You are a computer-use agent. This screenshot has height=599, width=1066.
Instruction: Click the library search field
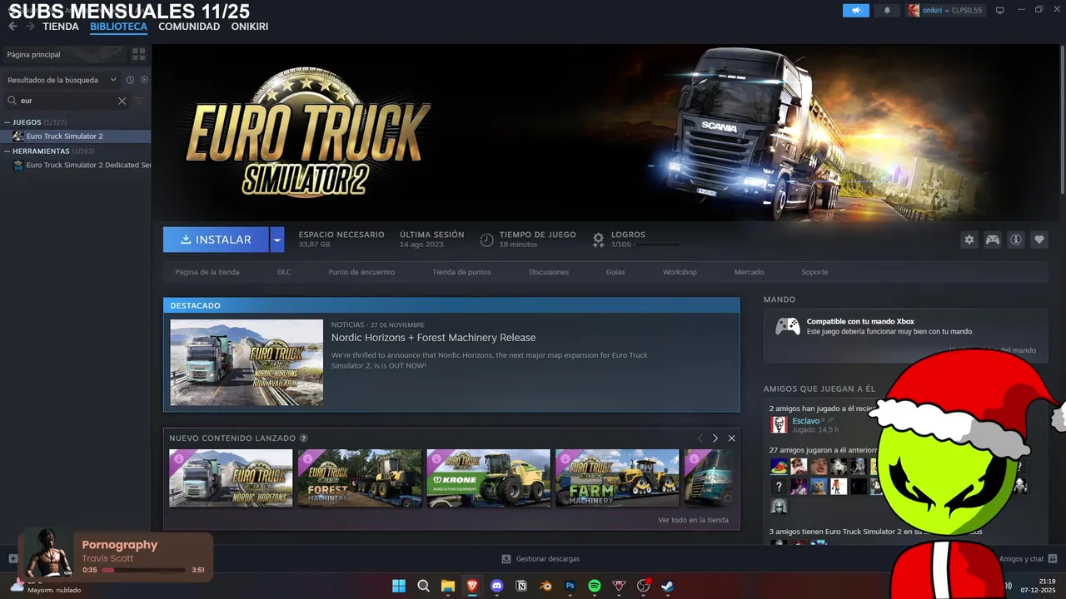pos(67,101)
